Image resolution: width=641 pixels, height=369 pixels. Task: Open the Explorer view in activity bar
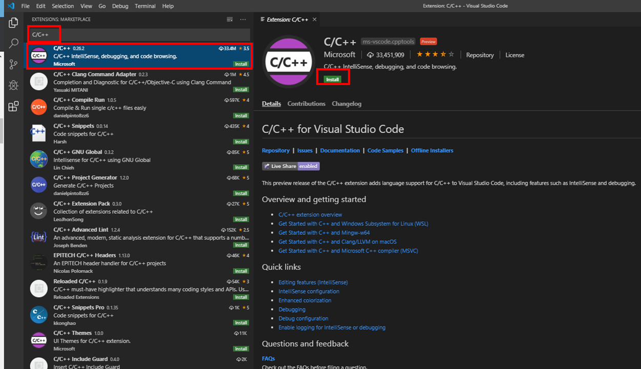click(14, 23)
